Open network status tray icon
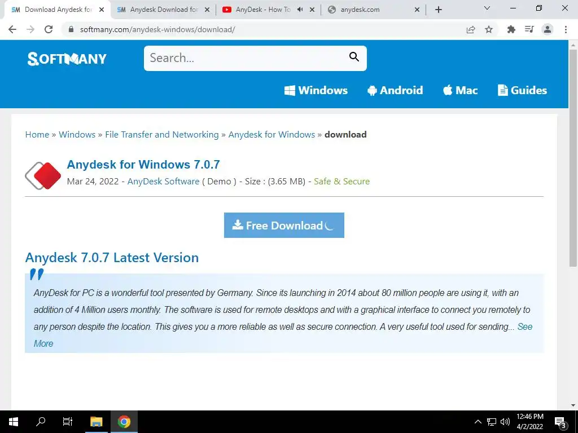 [492, 422]
